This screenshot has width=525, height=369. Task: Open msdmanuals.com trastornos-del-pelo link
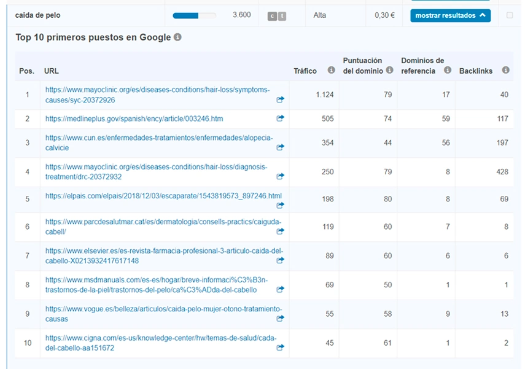tap(157, 285)
